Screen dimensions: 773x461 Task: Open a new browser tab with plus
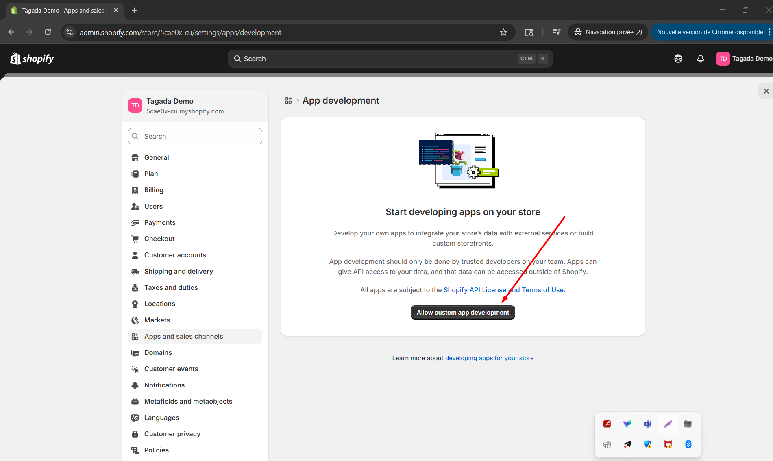pyautogui.click(x=135, y=10)
